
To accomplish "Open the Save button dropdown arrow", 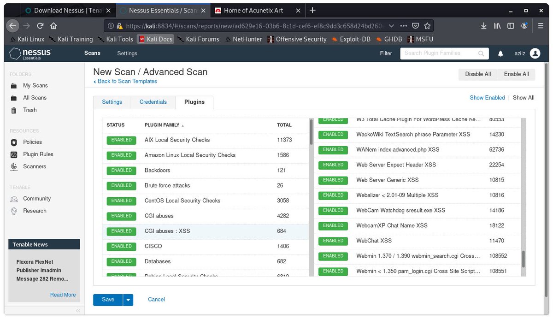I will [128, 300].
